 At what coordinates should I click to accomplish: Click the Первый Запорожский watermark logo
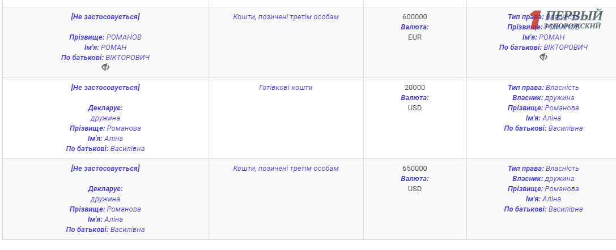click(x=567, y=20)
